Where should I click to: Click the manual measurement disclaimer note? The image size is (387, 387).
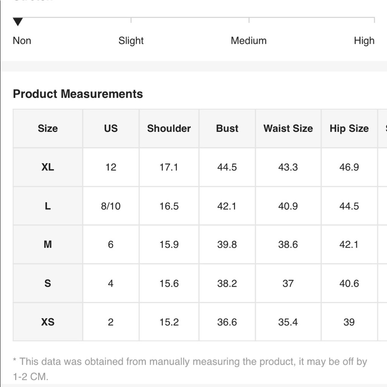click(x=190, y=369)
